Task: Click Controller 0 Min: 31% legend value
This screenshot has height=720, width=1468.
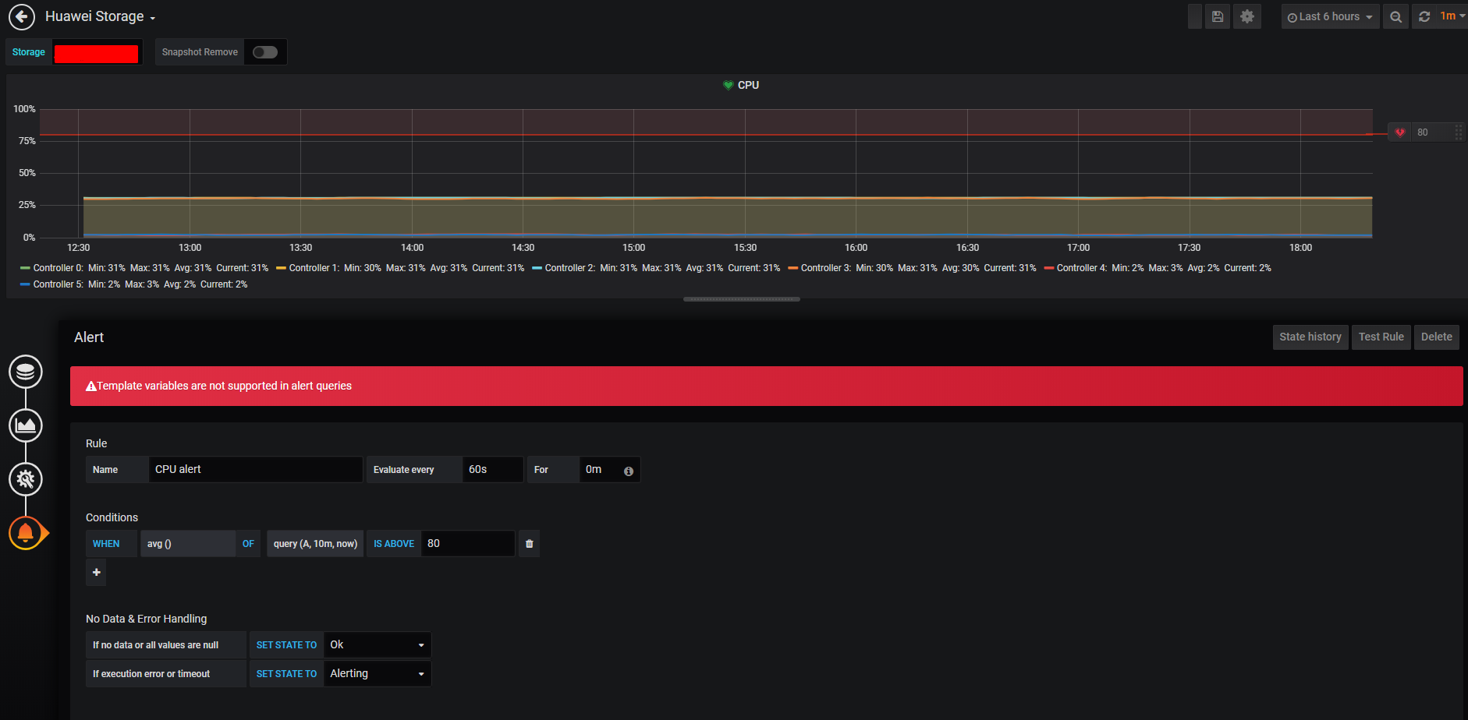Action: [107, 268]
